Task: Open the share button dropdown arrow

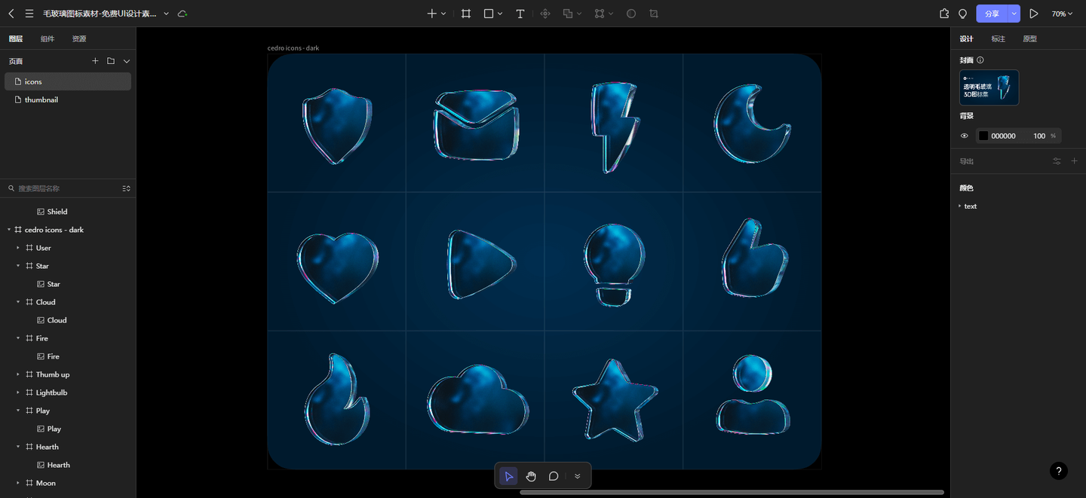Action: [x=1014, y=14]
